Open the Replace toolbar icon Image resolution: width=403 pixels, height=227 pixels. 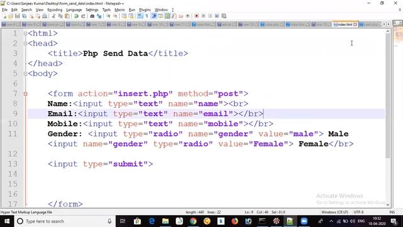(99, 16)
